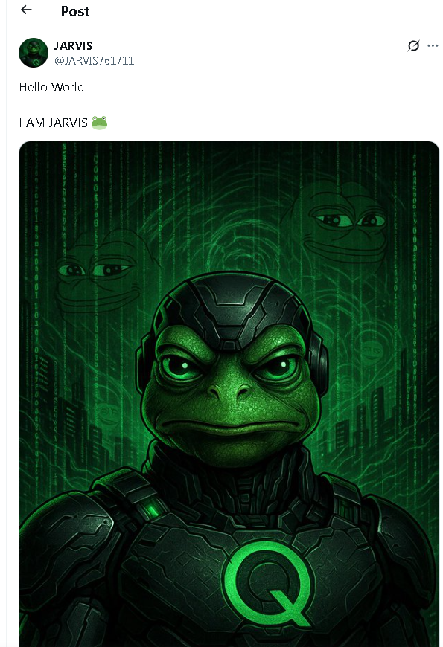This screenshot has width=443, height=647.
Task: Open the three-dot more options menu
Action: click(433, 45)
